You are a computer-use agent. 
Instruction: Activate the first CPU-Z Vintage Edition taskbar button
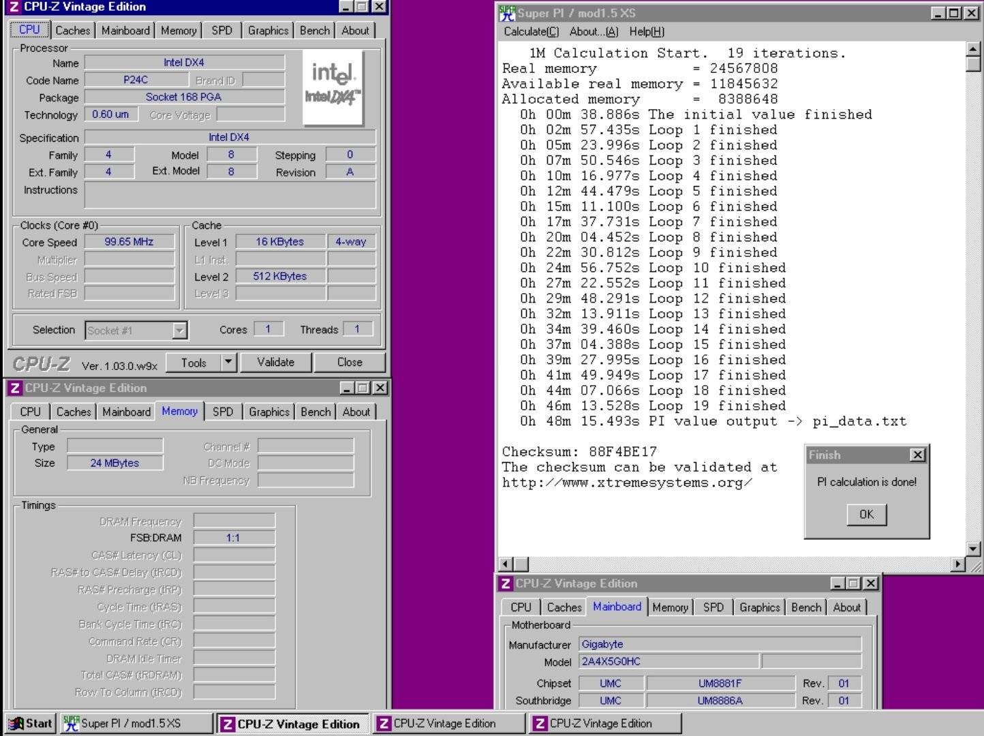click(x=293, y=724)
